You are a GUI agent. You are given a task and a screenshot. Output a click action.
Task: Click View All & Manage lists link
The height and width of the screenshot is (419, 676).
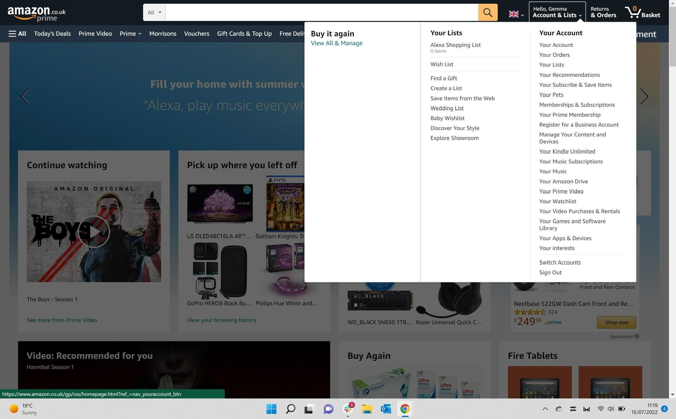(337, 43)
